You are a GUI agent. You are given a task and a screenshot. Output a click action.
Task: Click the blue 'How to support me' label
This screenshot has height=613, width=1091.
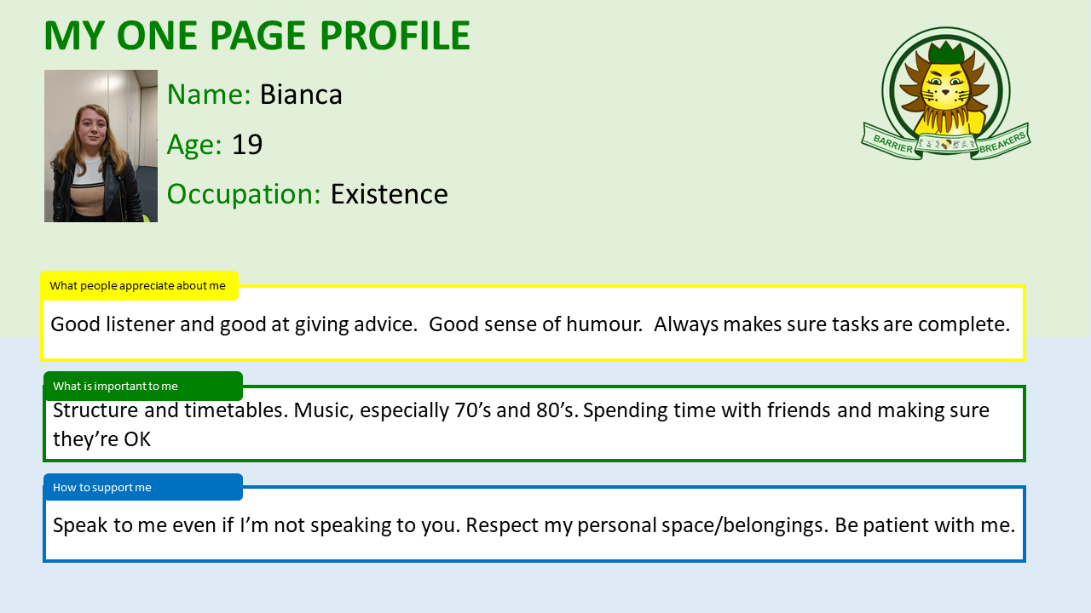click(143, 487)
